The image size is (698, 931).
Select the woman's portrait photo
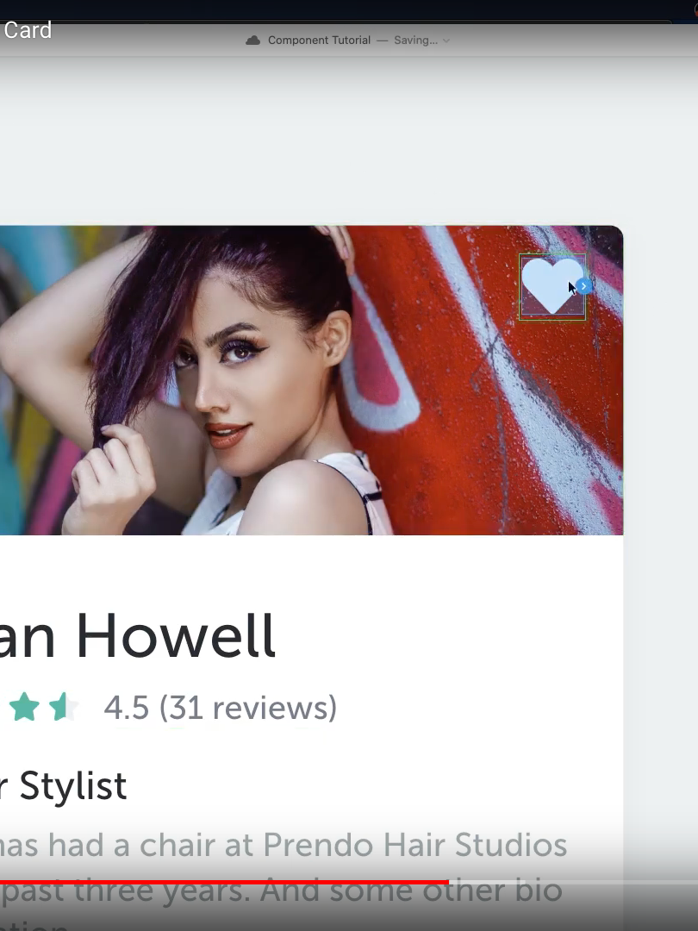click(312, 380)
